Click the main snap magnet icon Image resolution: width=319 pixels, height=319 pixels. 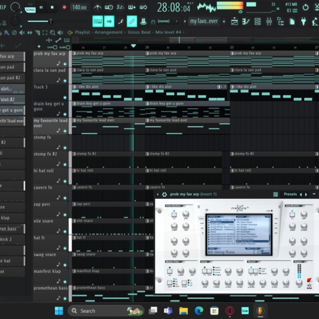(153, 22)
